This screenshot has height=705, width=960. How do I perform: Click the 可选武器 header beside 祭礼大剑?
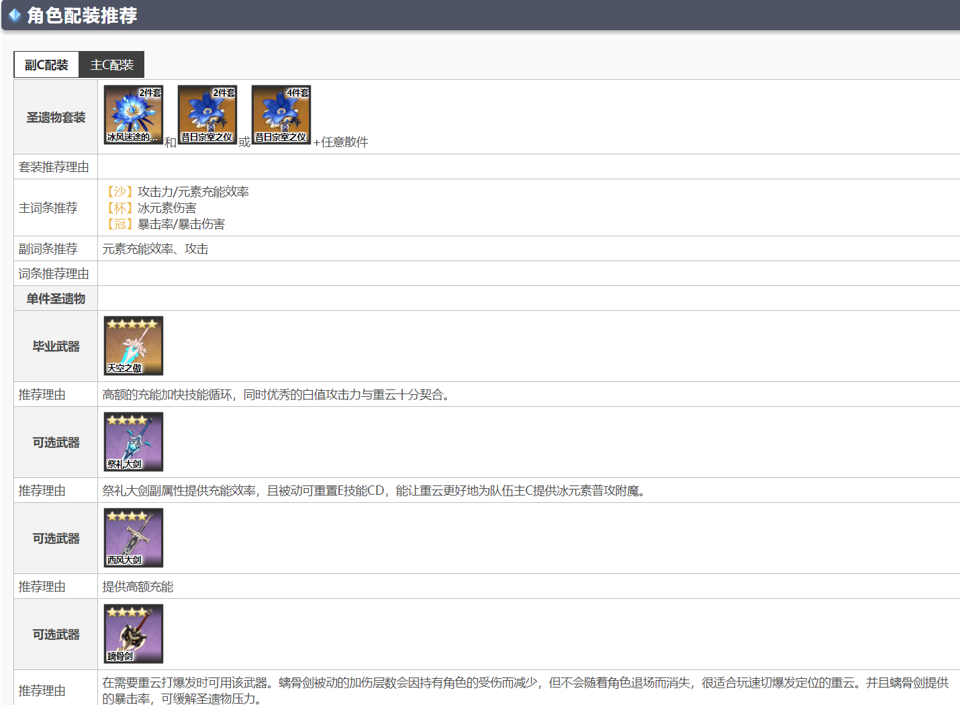click(56, 442)
